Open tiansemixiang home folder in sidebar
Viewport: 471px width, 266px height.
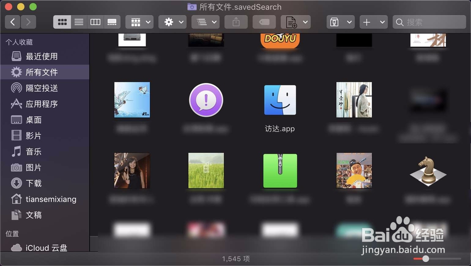coord(45,199)
